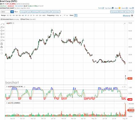135x120 pixels.
Task: Set range to 1D
Action: tap(8, 15)
